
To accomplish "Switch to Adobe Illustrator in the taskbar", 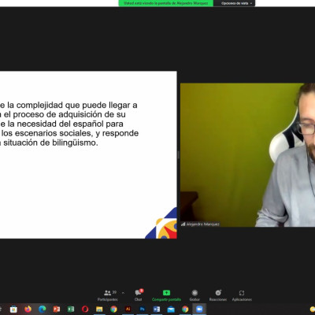I will (x=128, y=309).
